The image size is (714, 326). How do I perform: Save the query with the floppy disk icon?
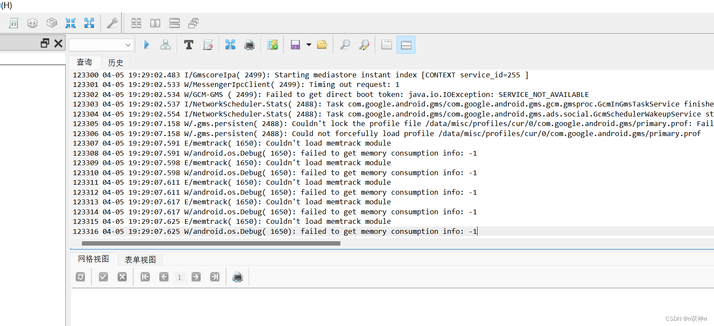pos(295,45)
